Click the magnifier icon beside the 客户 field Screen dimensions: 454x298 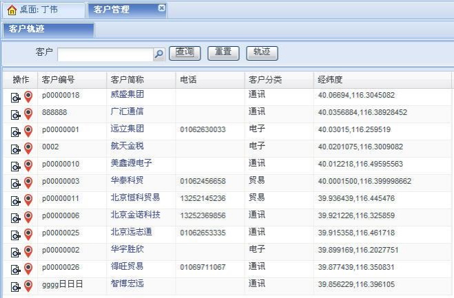[x=159, y=54]
